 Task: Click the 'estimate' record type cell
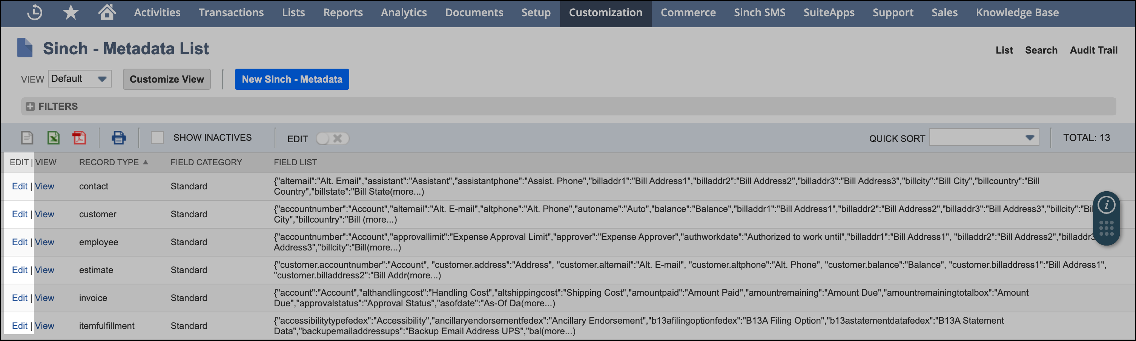click(96, 270)
